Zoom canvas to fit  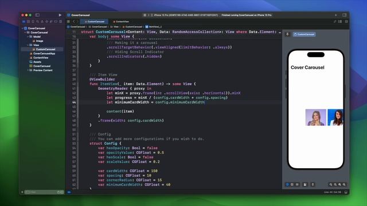point(339,184)
